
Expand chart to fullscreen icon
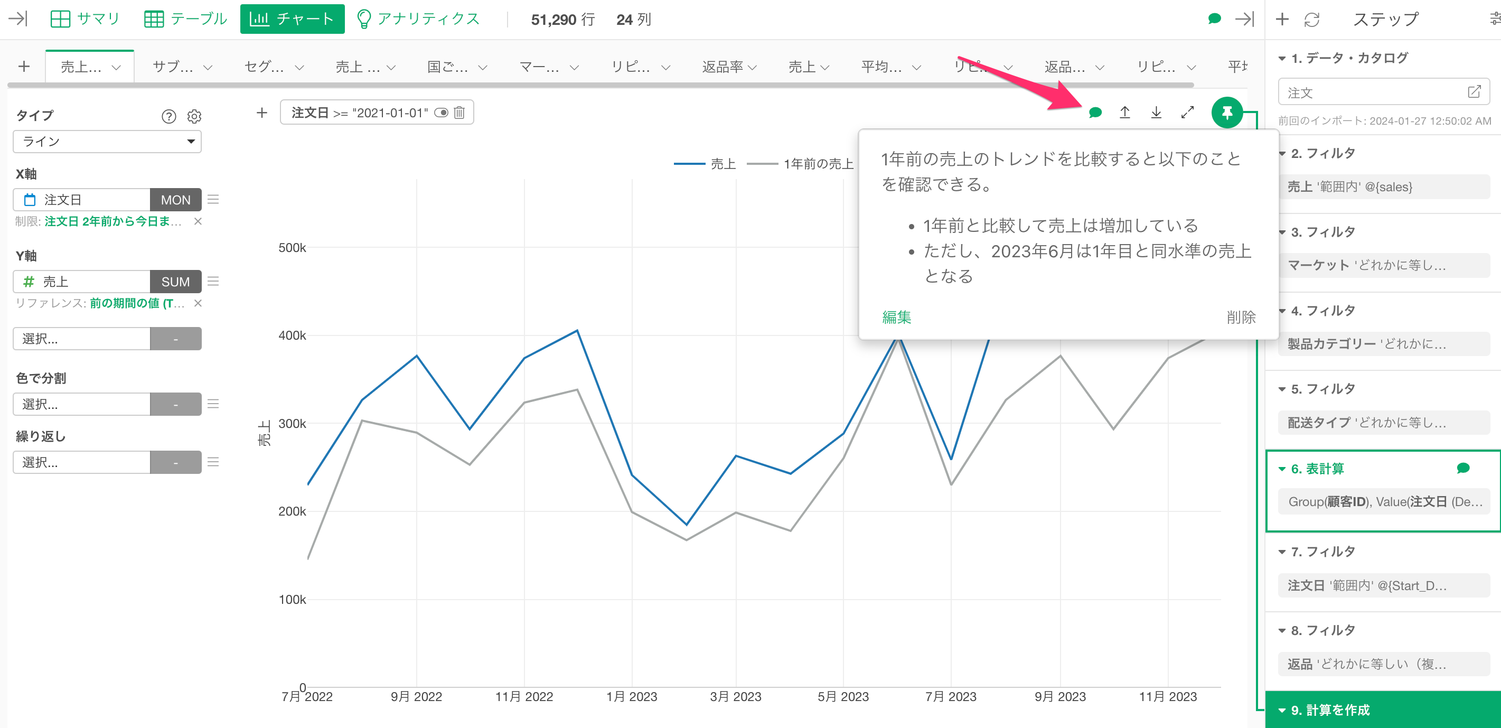click(1187, 113)
